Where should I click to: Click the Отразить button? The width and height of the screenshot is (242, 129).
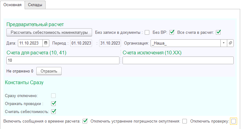click(x=49, y=71)
